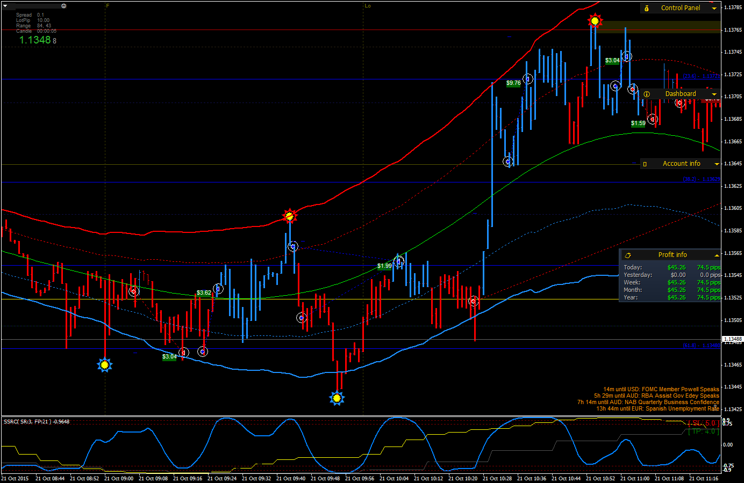Image resolution: width=744 pixels, height=483 pixels.
Task: Select the lowest blue sun signal marker
Action: click(x=337, y=398)
